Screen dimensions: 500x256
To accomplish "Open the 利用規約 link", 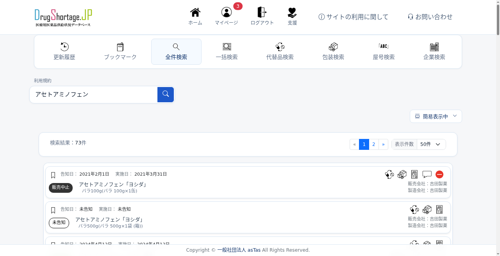I will point(43,81).
